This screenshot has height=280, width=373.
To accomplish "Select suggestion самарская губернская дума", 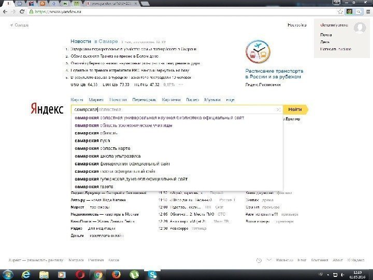I will point(177,179).
